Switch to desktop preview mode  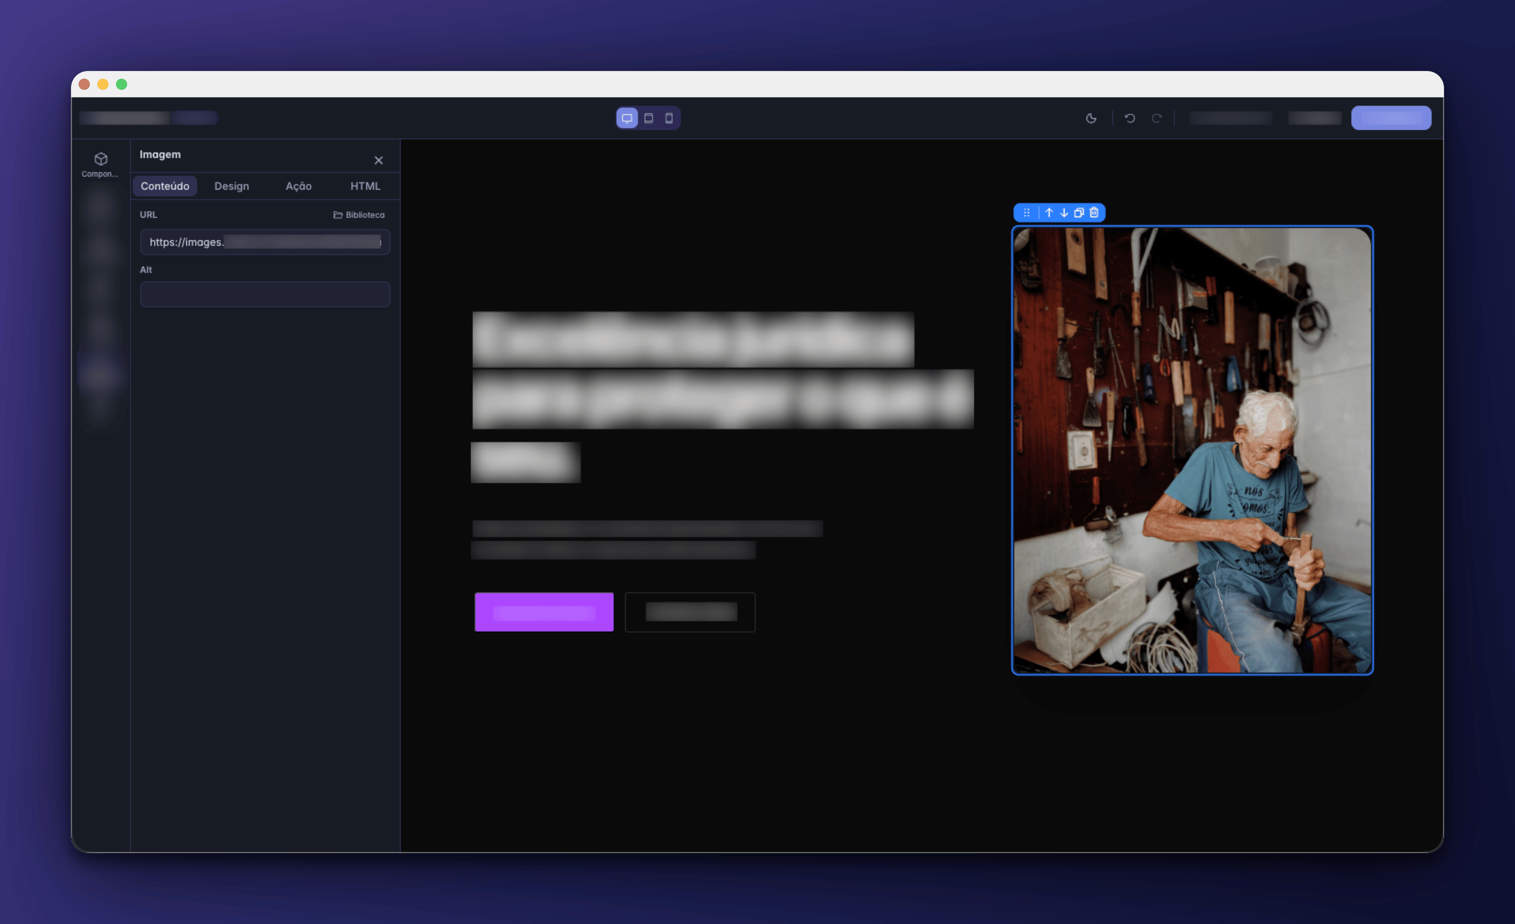tap(627, 118)
